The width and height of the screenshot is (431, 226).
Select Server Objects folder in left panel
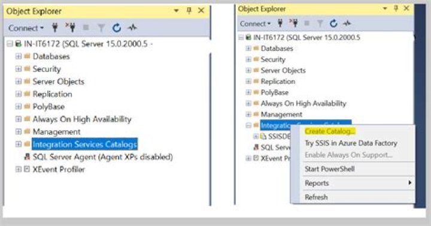[x=58, y=82]
